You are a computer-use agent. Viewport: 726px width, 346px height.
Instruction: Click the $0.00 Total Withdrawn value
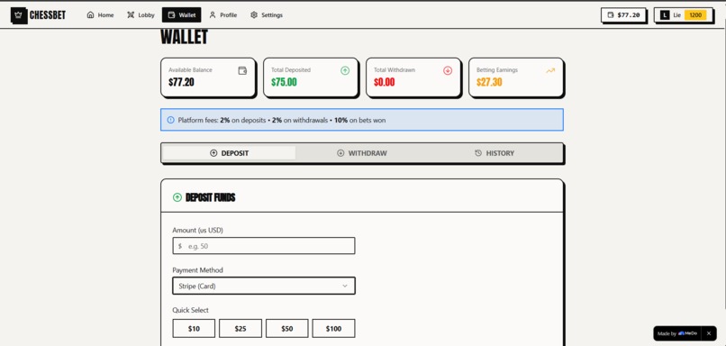[x=385, y=83]
